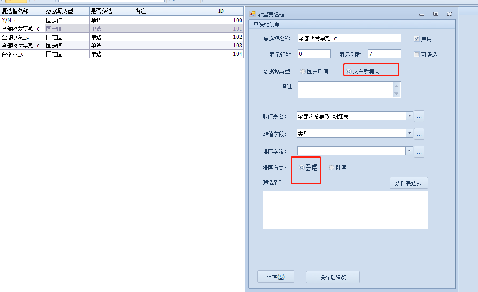Screen dimensions: 478x292
Task: Toggle the 启用 checkbox
Action: pos(417,39)
